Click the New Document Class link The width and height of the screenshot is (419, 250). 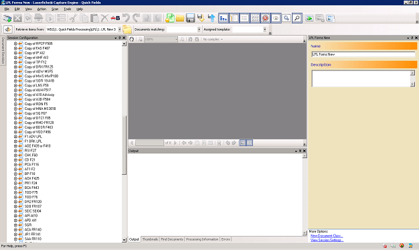click(327, 236)
